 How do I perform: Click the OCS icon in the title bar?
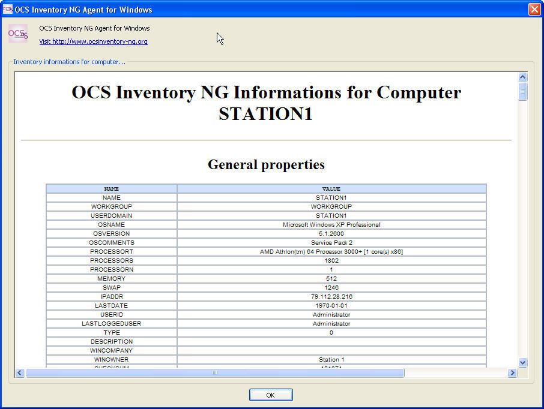click(x=8, y=9)
